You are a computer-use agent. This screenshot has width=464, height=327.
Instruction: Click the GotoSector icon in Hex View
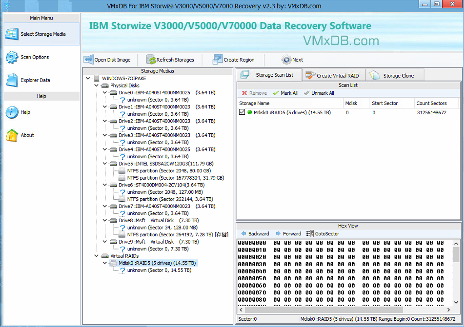point(310,234)
